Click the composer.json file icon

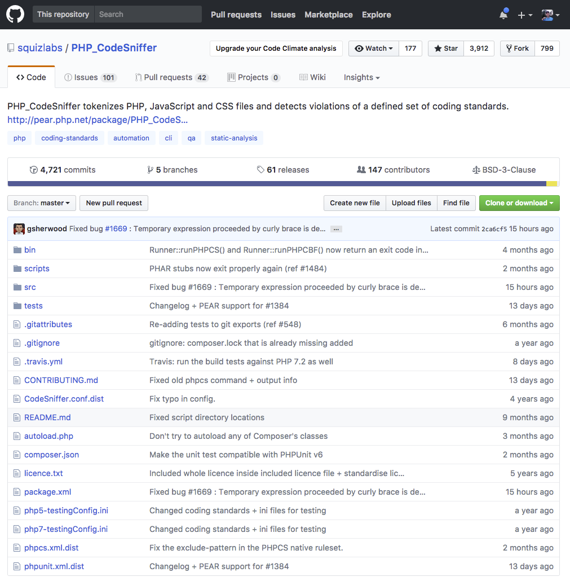[x=17, y=455]
